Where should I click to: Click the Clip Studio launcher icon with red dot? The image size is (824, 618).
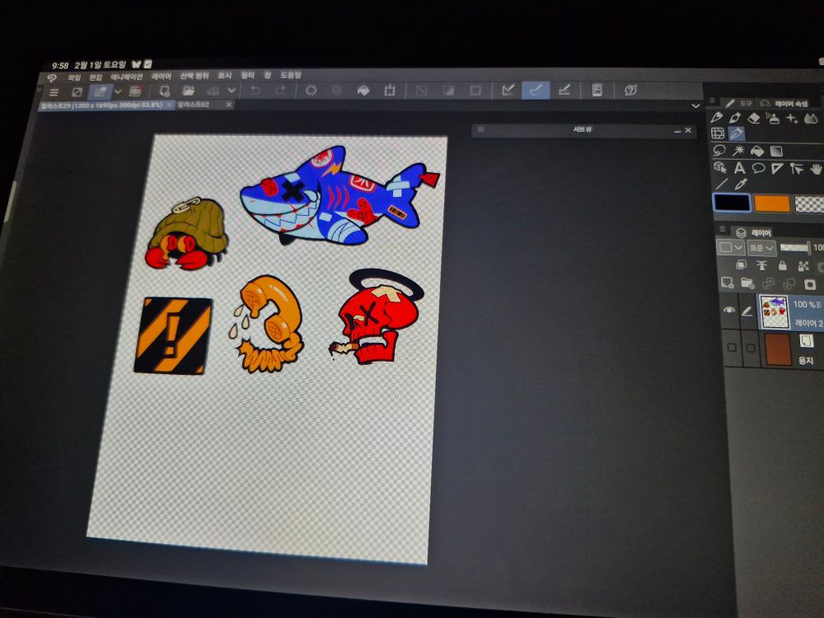[135, 92]
